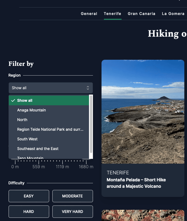Choose Southeast and the East option

pyautogui.click(x=38, y=149)
